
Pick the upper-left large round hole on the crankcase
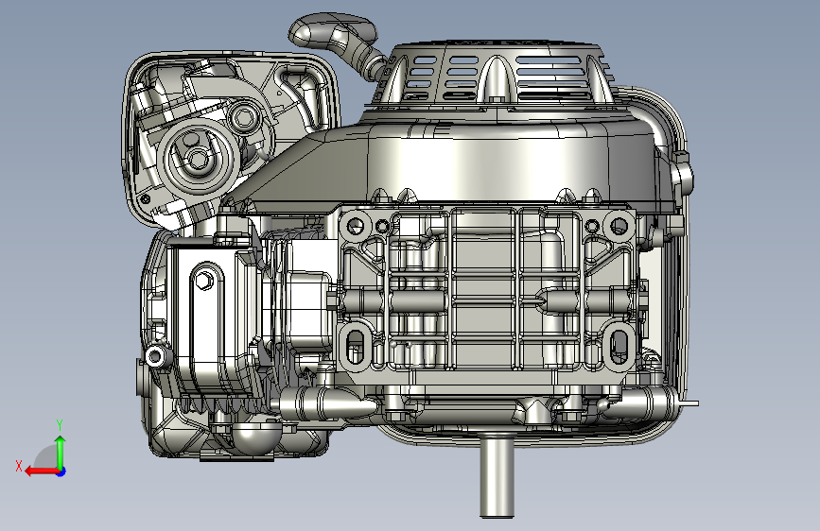tap(356, 226)
